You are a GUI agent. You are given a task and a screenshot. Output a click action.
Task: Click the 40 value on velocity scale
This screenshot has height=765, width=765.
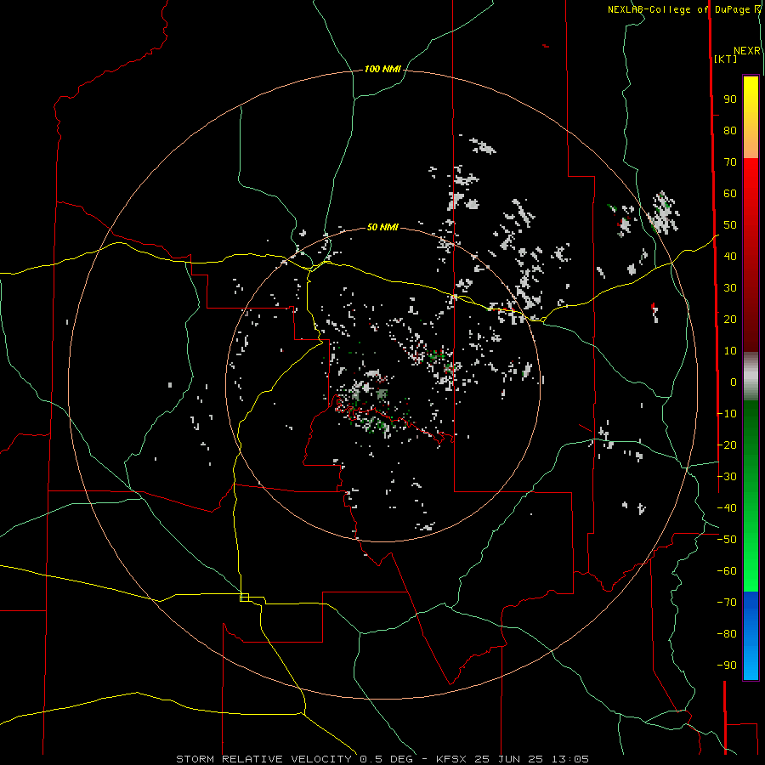pyautogui.click(x=730, y=256)
